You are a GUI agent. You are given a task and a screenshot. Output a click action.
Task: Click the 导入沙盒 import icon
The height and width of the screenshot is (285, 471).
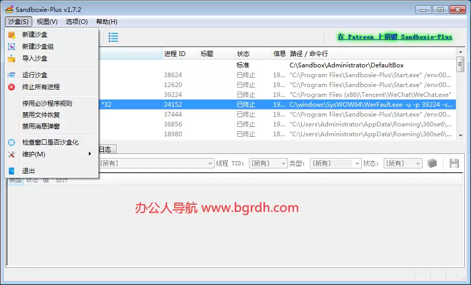pos(11,59)
